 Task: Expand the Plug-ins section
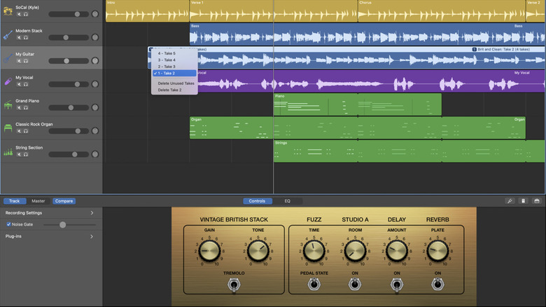point(92,237)
